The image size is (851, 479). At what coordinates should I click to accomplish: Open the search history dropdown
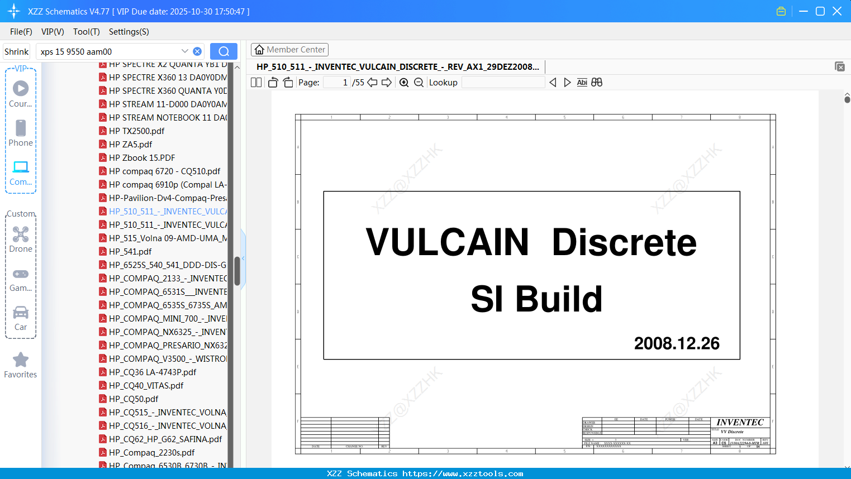(184, 51)
